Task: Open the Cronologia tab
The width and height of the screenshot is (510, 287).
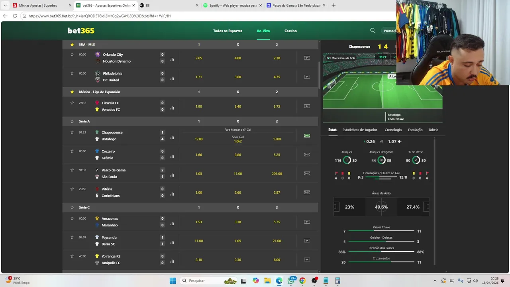Action: pos(393,130)
